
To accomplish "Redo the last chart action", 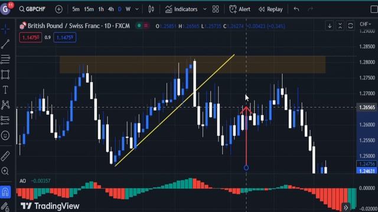I will click(310, 9).
